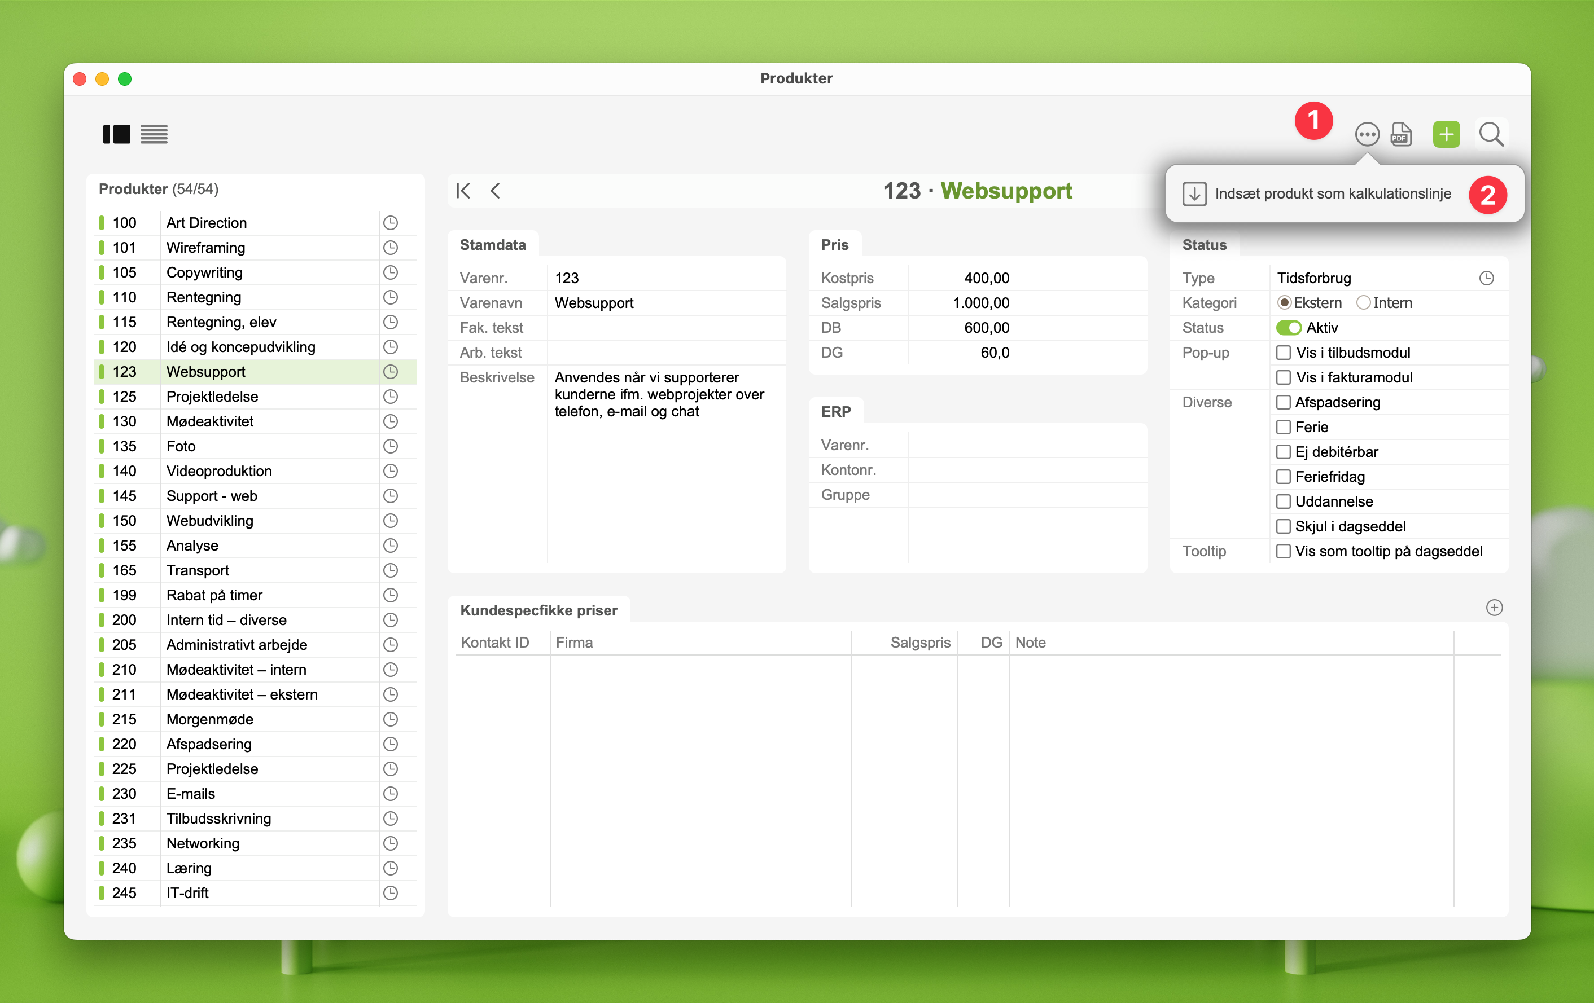The height and width of the screenshot is (1003, 1594).
Task: Enable the Ej debitérbar checkbox
Action: coord(1283,452)
